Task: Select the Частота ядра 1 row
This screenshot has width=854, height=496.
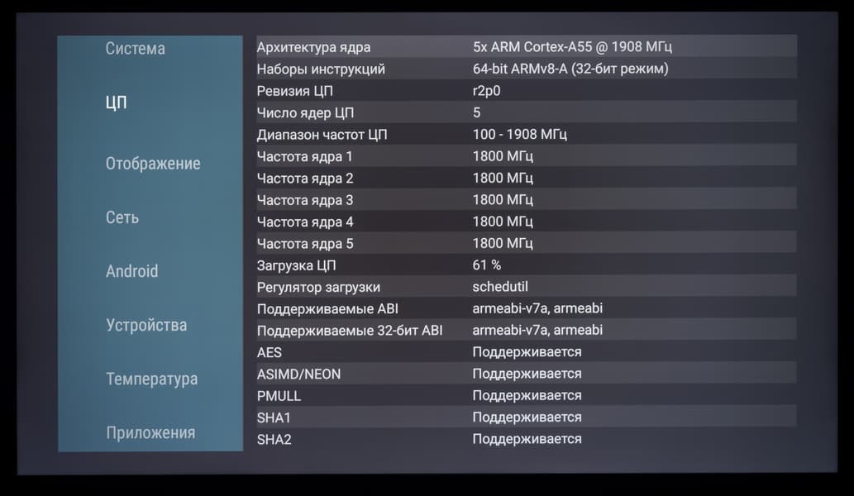Action: tap(527, 155)
